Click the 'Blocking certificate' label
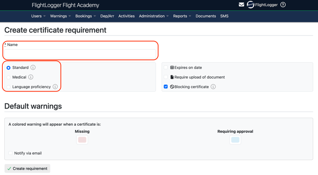This screenshot has width=318, height=175. click(191, 87)
